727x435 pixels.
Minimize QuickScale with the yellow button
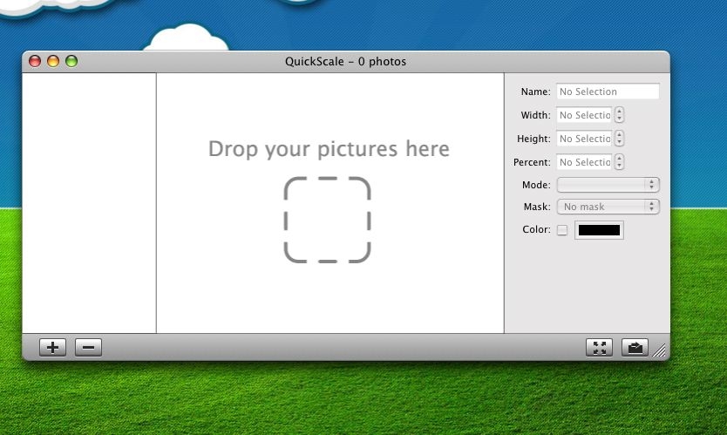pos(53,61)
